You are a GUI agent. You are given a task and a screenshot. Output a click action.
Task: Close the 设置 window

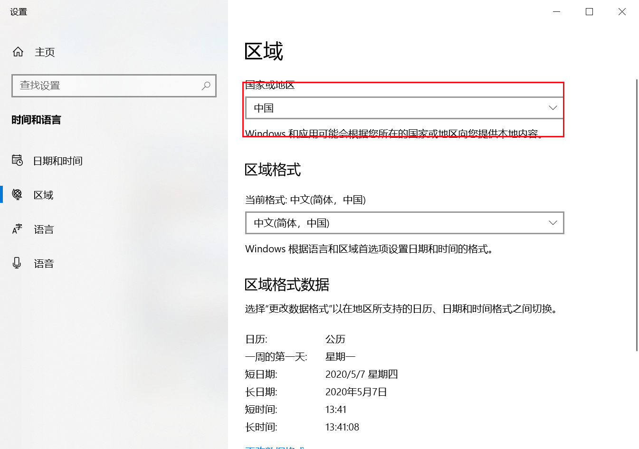click(x=622, y=12)
